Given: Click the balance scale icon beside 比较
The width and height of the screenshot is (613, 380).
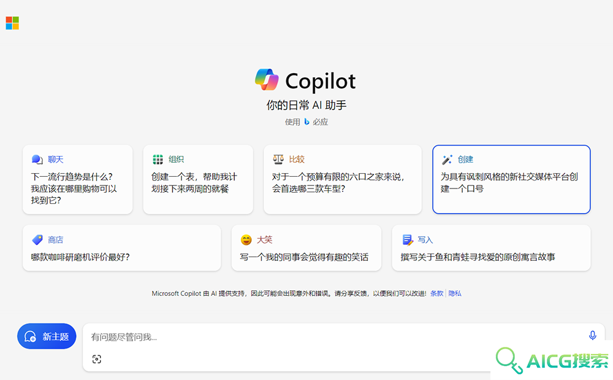Looking at the screenshot, I should click(278, 159).
